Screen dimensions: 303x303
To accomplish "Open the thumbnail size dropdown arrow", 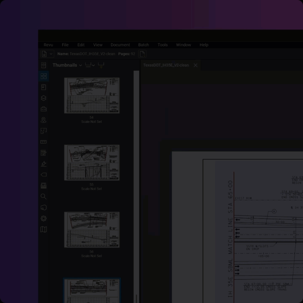I will [93, 65].
